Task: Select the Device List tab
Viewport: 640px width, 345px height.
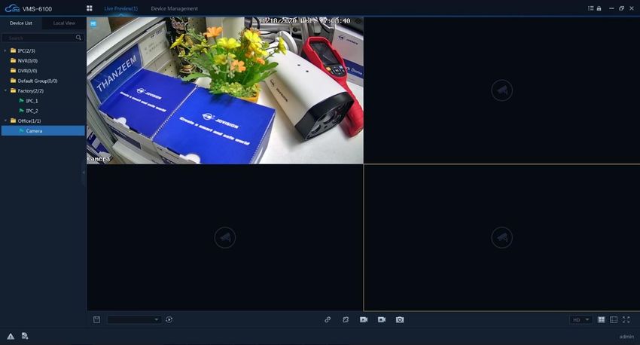Action: [21, 23]
